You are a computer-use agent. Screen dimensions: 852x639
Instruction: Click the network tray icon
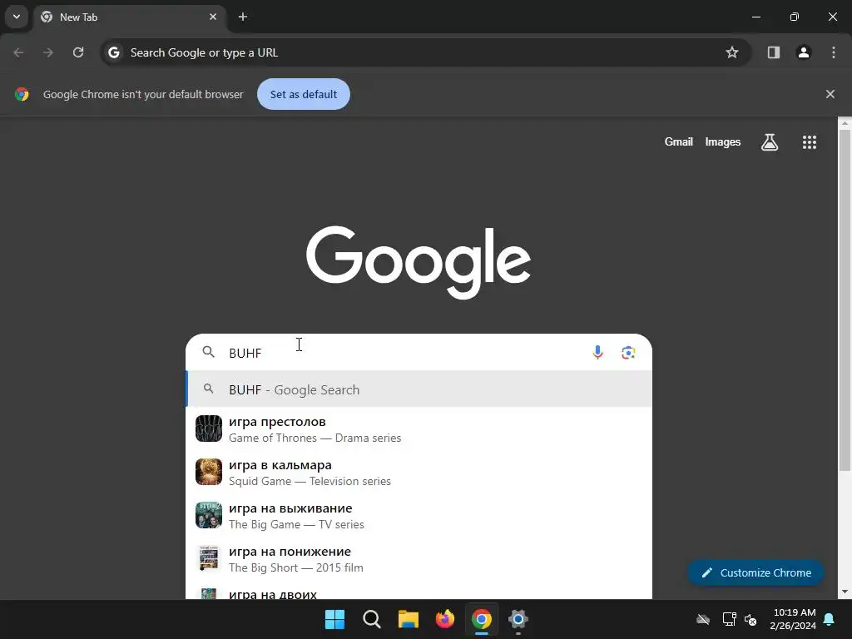tap(729, 619)
